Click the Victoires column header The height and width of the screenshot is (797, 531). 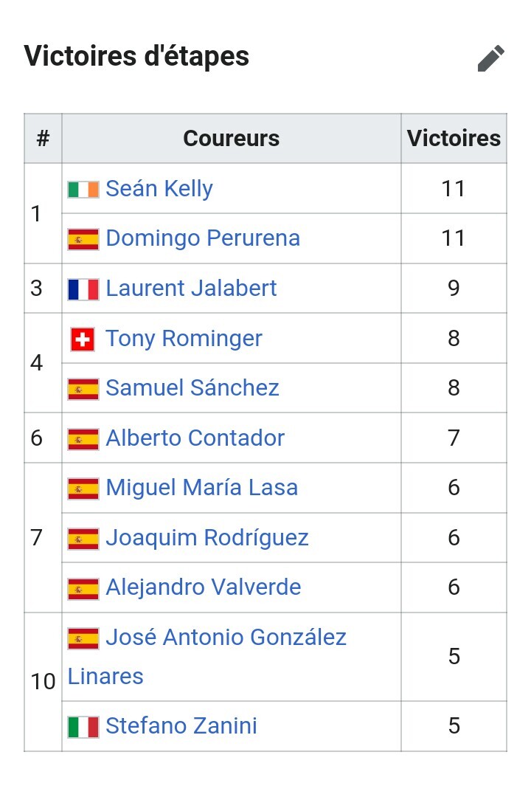[x=454, y=139]
